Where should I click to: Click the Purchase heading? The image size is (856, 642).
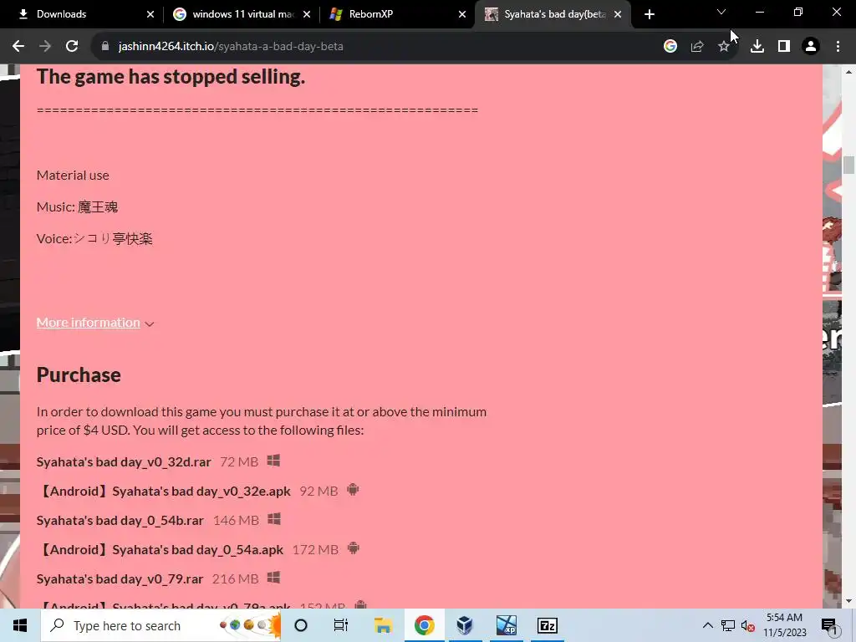[79, 375]
